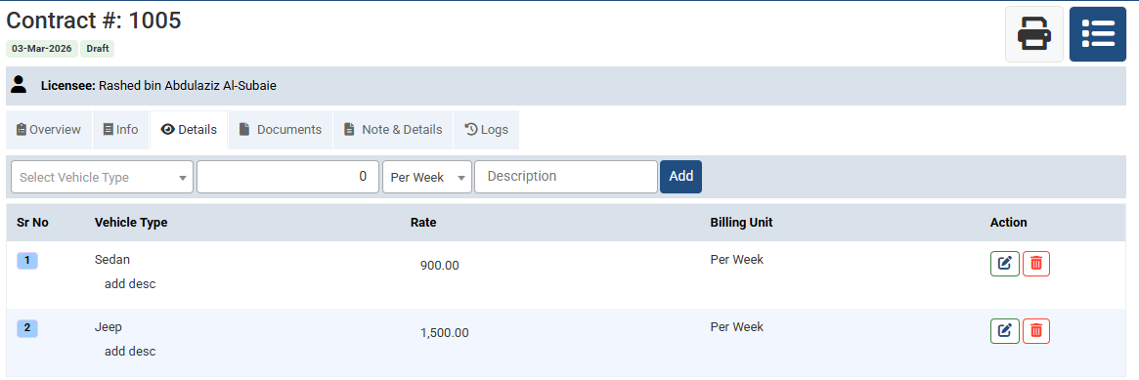Click the Billing Unit column header
The width and height of the screenshot is (1139, 380).
tap(741, 223)
